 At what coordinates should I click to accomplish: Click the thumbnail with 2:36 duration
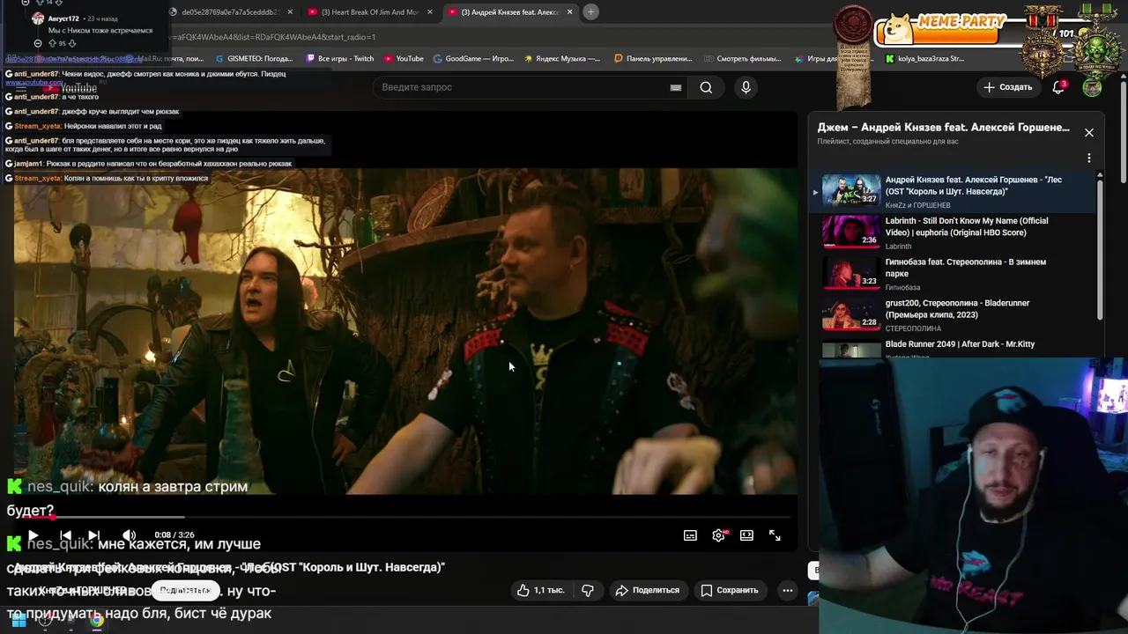coord(851,232)
